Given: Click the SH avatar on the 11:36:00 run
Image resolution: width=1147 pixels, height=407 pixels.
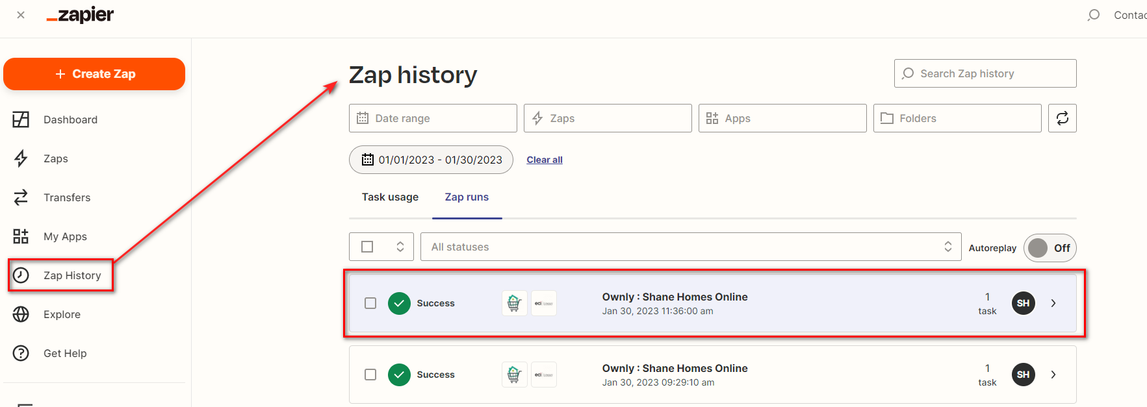Looking at the screenshot, I should pos(1023,303).
